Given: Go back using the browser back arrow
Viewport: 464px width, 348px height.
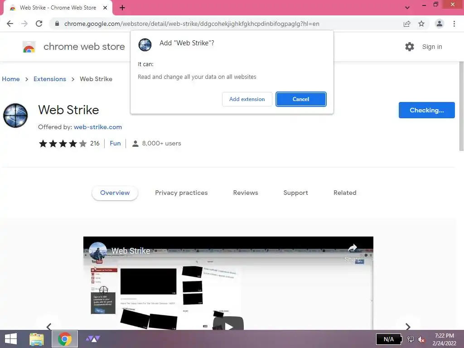Looking at the screenshot, I should point(10,24).
